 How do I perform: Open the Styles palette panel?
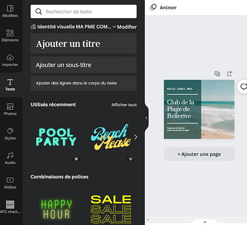coord(10,134)
